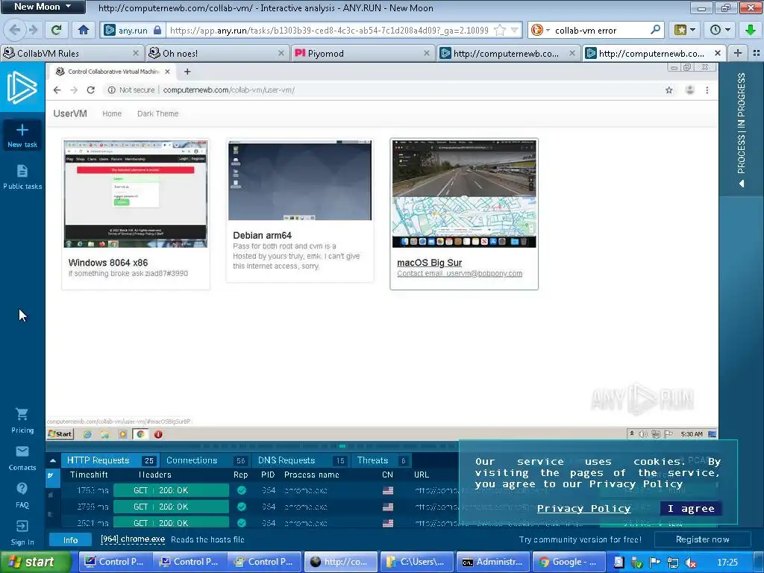The width and height of the screenshot is (764, 573).
Task: Click the Info button
Action: pos(70,540)
